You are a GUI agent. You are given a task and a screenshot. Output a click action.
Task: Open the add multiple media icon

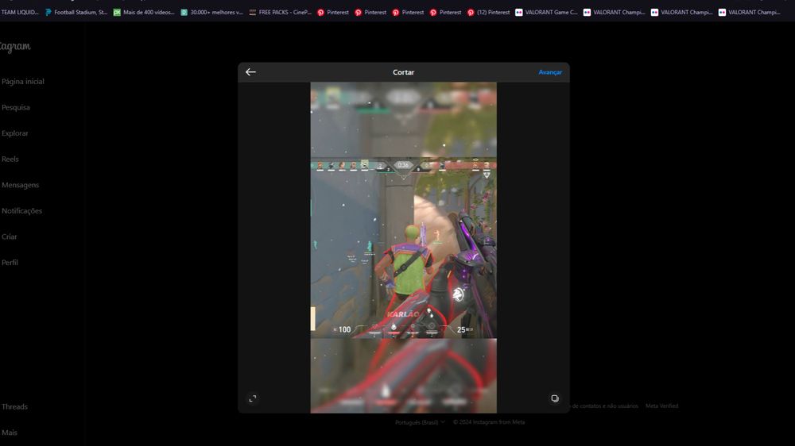555,398
